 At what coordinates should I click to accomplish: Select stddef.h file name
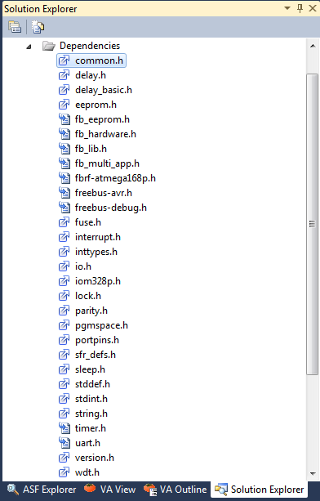coord(92,384)
